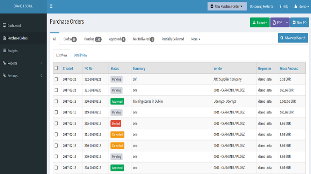Click the Purchase Orders document icon in sidebar
Screen dimensions: 311x174
pos(5,38)
